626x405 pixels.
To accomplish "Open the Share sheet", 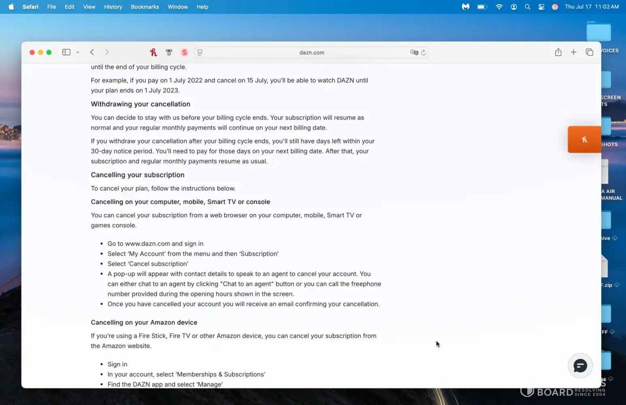I will (x=558, y=52).
